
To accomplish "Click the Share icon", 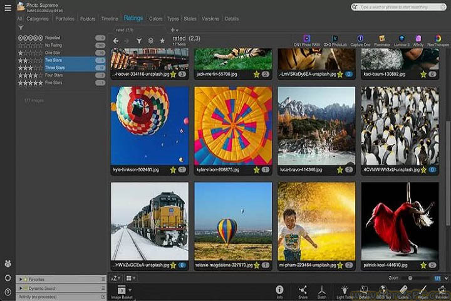I will [x=303, y=292].
